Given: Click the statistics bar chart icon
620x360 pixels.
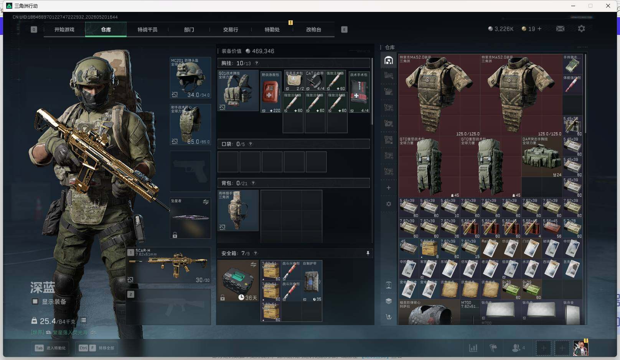Looking at the screenshot, I should click(473, 348).
